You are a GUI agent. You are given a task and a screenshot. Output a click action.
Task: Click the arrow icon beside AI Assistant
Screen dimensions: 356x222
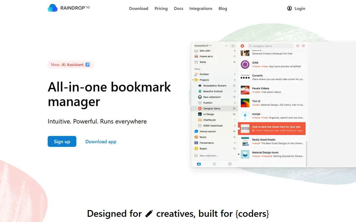[87, 65]
